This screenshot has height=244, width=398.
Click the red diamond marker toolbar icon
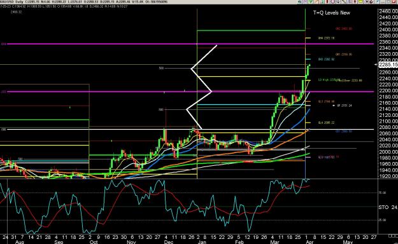(355, 1)
